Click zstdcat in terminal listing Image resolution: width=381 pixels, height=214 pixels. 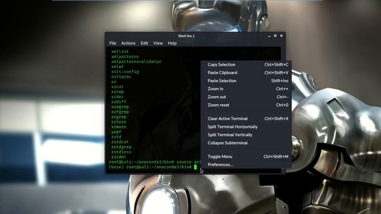[x=120, y=142]
